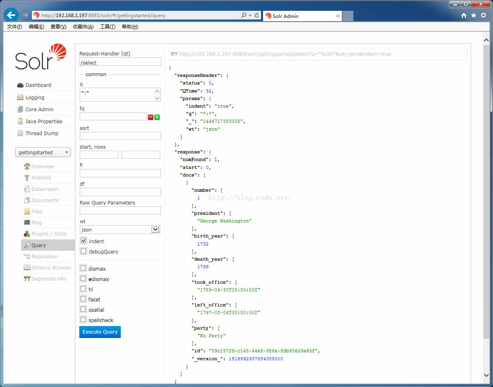Open the Dashboard icon in sidebar

click(x=20, y=85)
